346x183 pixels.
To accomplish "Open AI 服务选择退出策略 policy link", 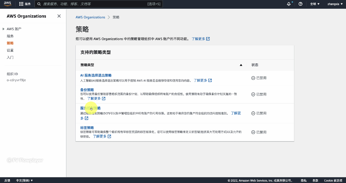I will (96, 75).
